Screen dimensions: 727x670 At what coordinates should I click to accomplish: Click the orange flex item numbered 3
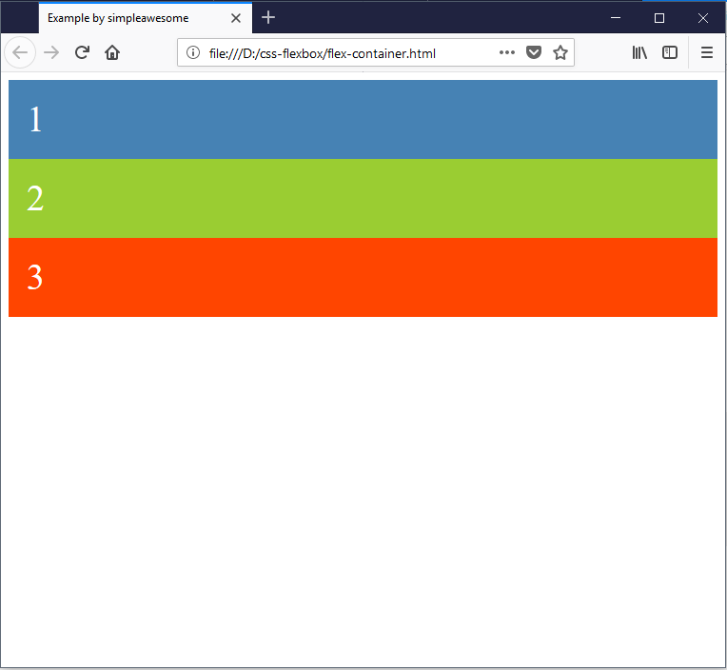[363, 277]
